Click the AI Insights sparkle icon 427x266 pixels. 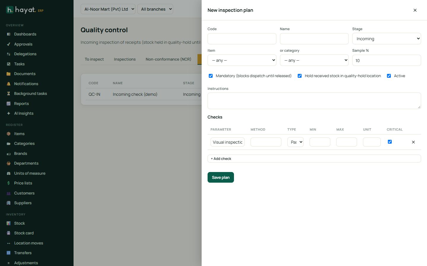[9, 113]
